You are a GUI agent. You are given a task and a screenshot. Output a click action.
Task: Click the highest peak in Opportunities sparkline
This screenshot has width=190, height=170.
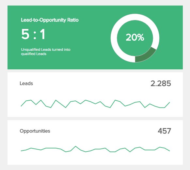tap(75, 146)
